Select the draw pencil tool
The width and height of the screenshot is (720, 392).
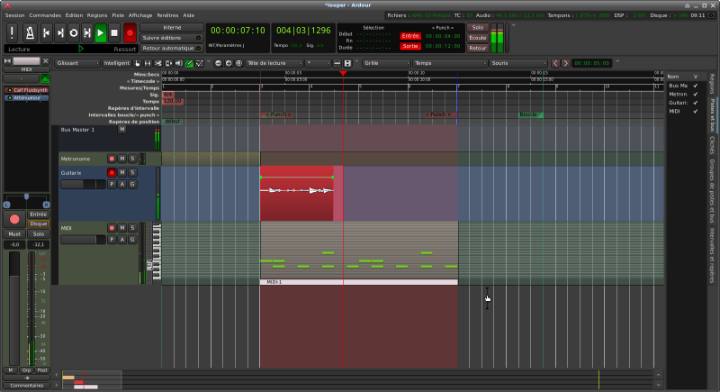[189, 63]
